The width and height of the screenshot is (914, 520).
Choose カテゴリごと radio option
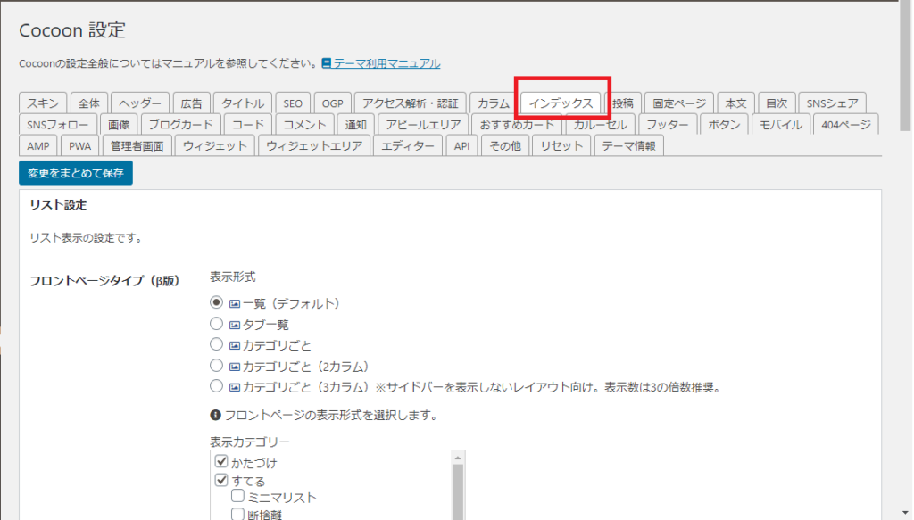tap(216, 344)
